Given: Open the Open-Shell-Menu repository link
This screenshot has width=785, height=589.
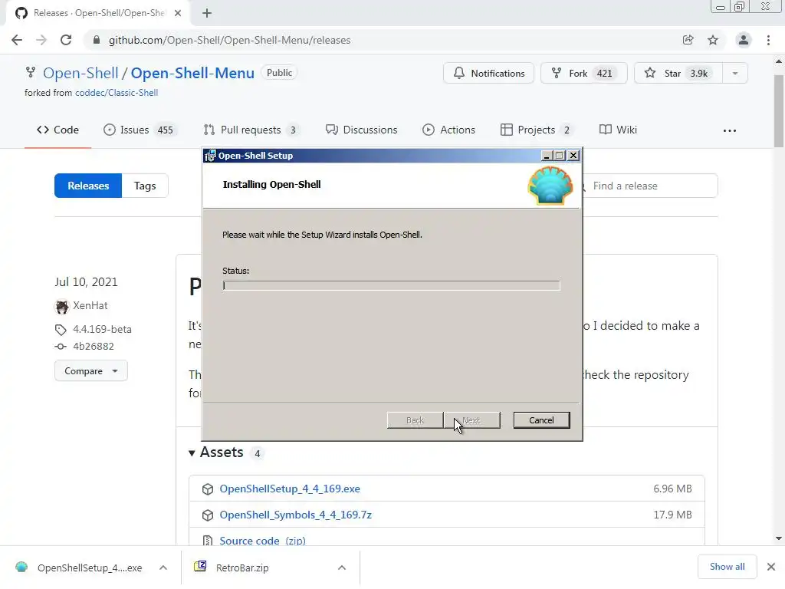Looking at the screenshot, I should (192, 73).
